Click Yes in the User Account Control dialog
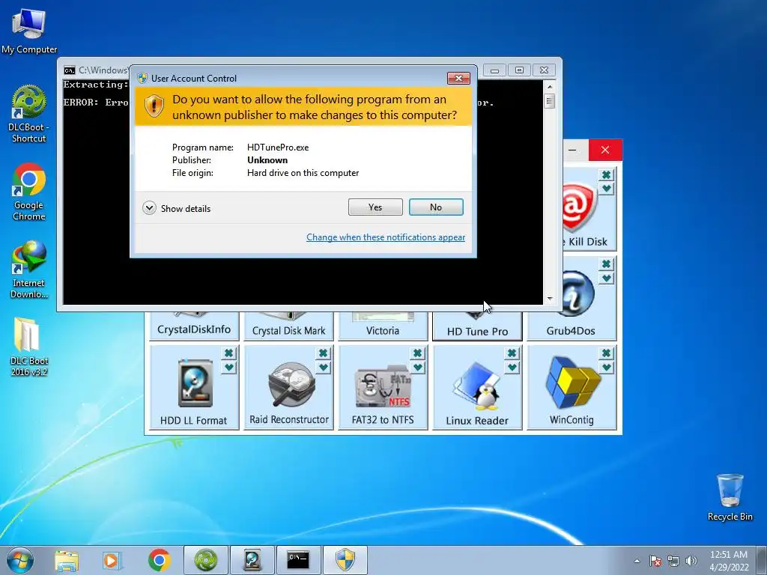767x575 pixels. pyautogui.click(x=375, y=207)
